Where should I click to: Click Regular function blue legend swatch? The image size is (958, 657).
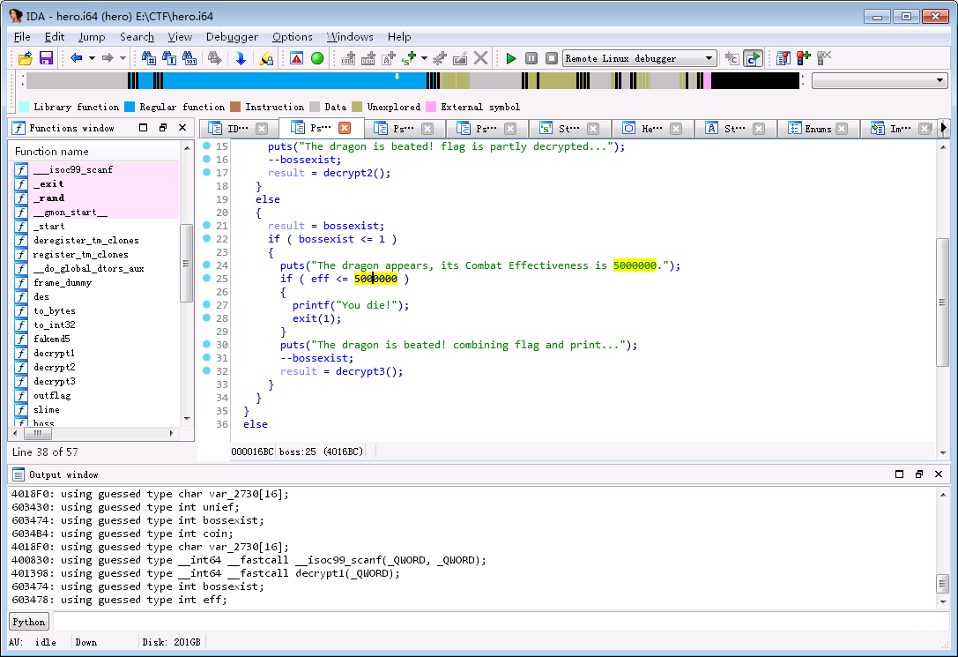130,107
